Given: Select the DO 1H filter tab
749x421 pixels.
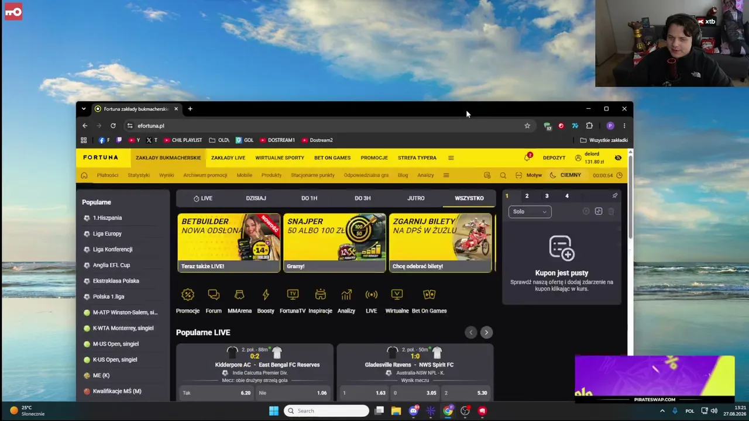Looking at the screenshot, I should 309,198.
